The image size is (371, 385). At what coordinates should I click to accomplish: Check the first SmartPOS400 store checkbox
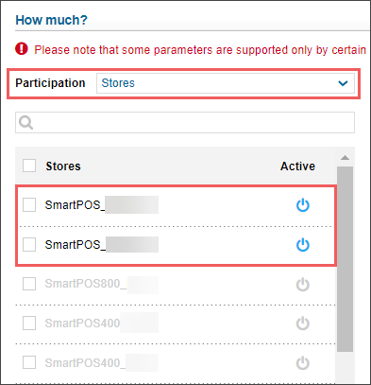(29, 324)
